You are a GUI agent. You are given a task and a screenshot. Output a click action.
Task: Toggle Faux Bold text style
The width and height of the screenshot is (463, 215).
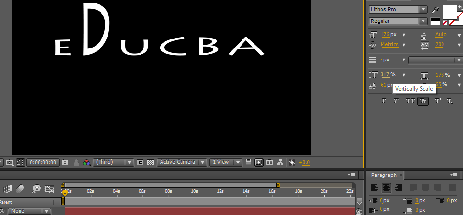pos(383,101)
